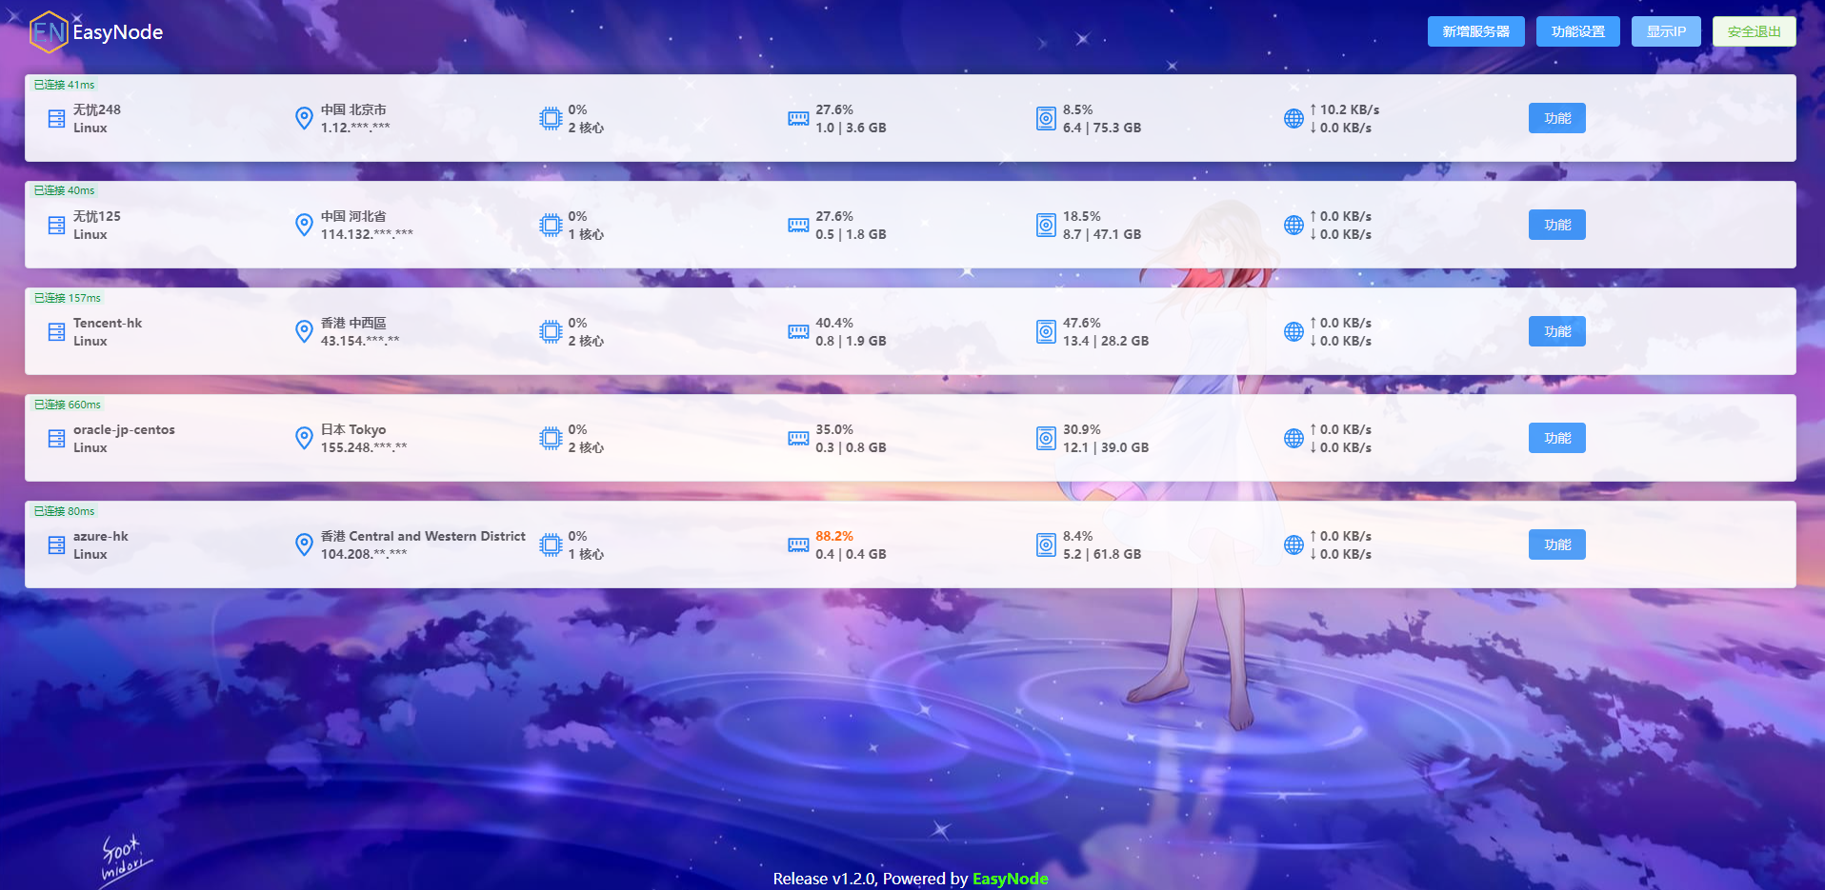Click the 已连接 80ms status tag
The image size is (1825, 890).
point(64,511)
